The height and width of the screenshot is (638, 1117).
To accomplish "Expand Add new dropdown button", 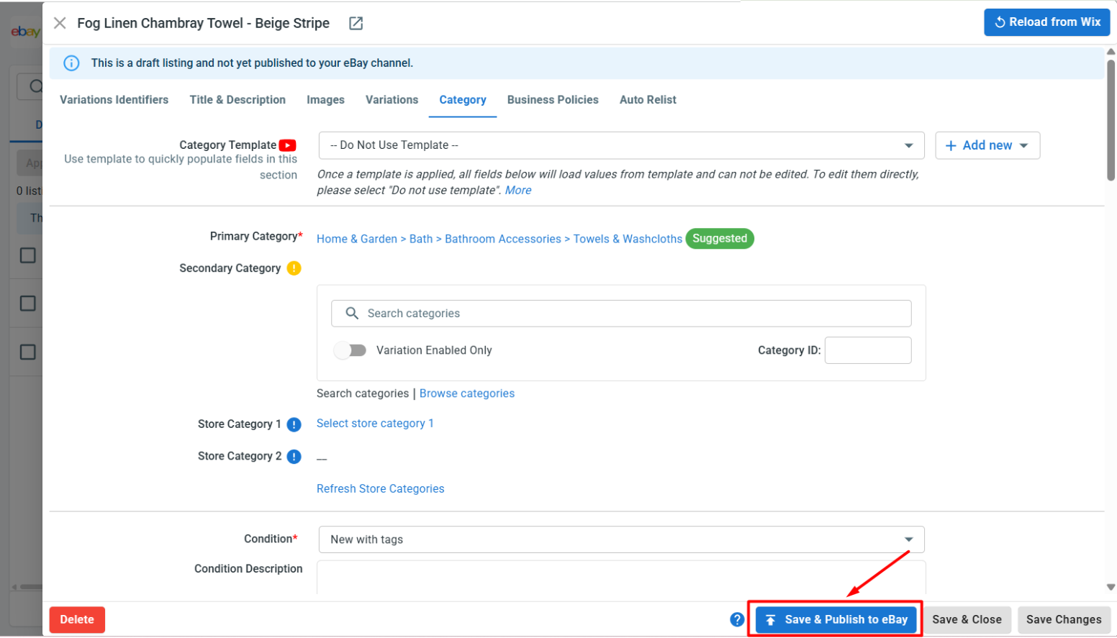I will [987, 145].
